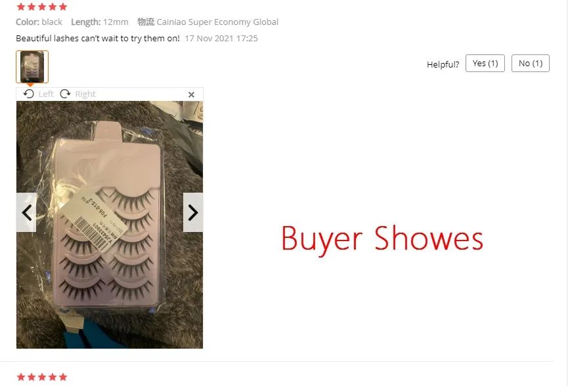Click the fifth star of the top review

click(63, 7)
